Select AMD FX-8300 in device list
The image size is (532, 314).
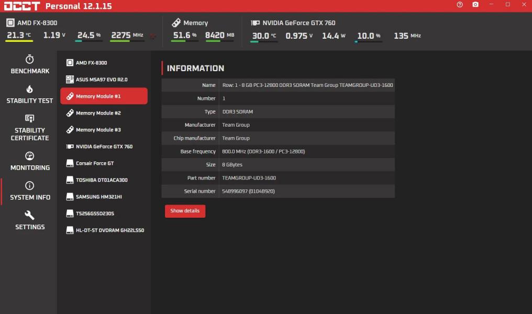click(104, 63)
